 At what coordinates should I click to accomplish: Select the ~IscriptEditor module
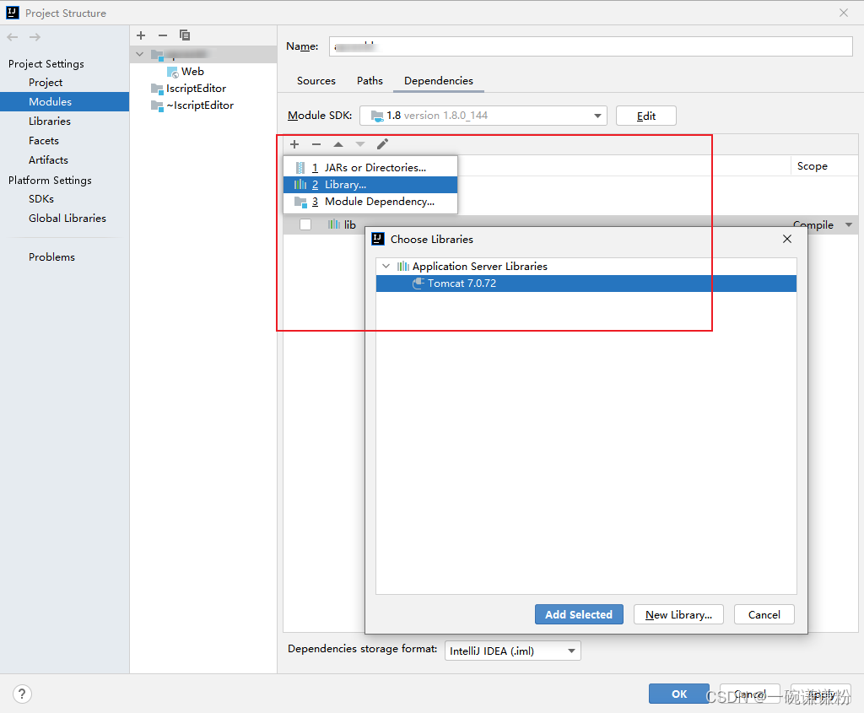pos(200,105)
